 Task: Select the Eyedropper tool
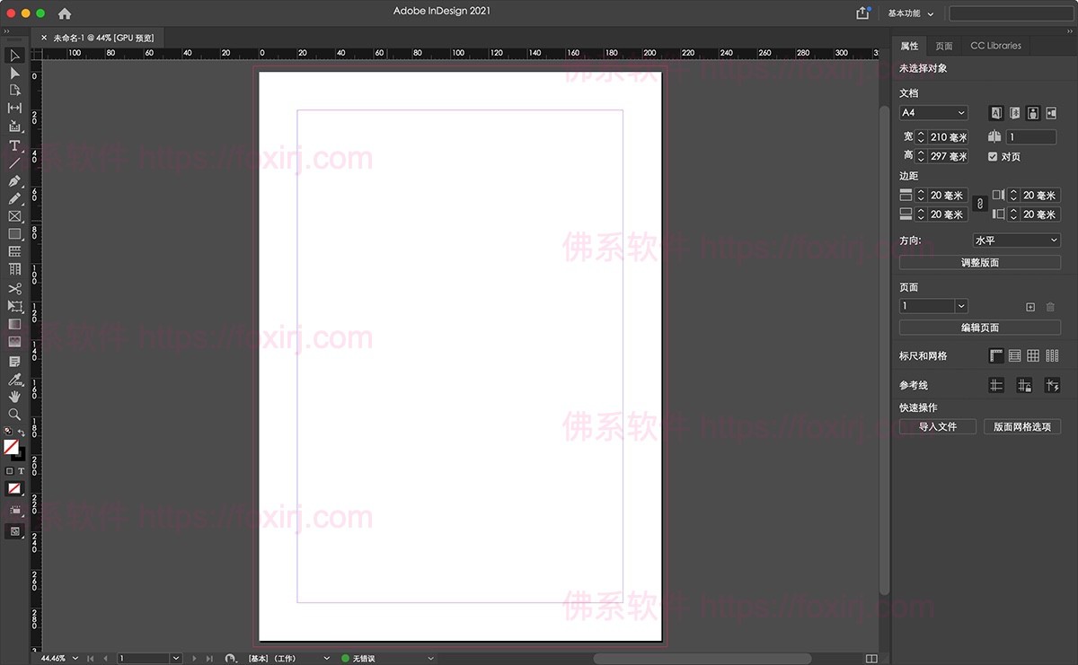(x=14, y=378)
